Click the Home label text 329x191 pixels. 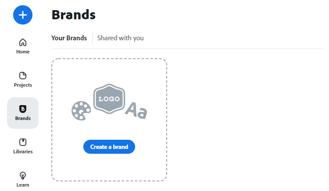[23, 52]
